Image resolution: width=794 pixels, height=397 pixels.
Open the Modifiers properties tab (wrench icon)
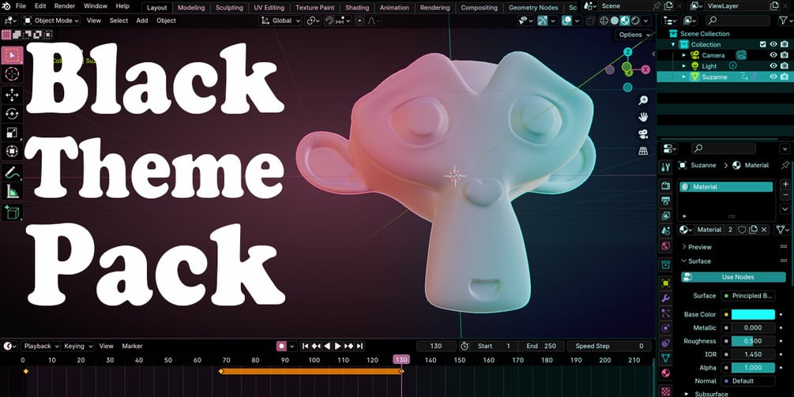pyautogui.click(x=666, y=298)
